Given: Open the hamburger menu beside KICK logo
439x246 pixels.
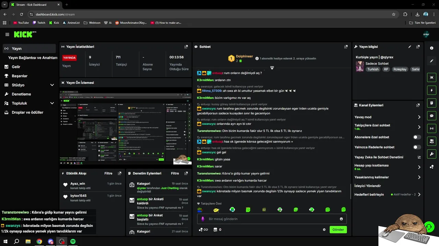Looking at the screenshot, I should [x=7, y=35].
